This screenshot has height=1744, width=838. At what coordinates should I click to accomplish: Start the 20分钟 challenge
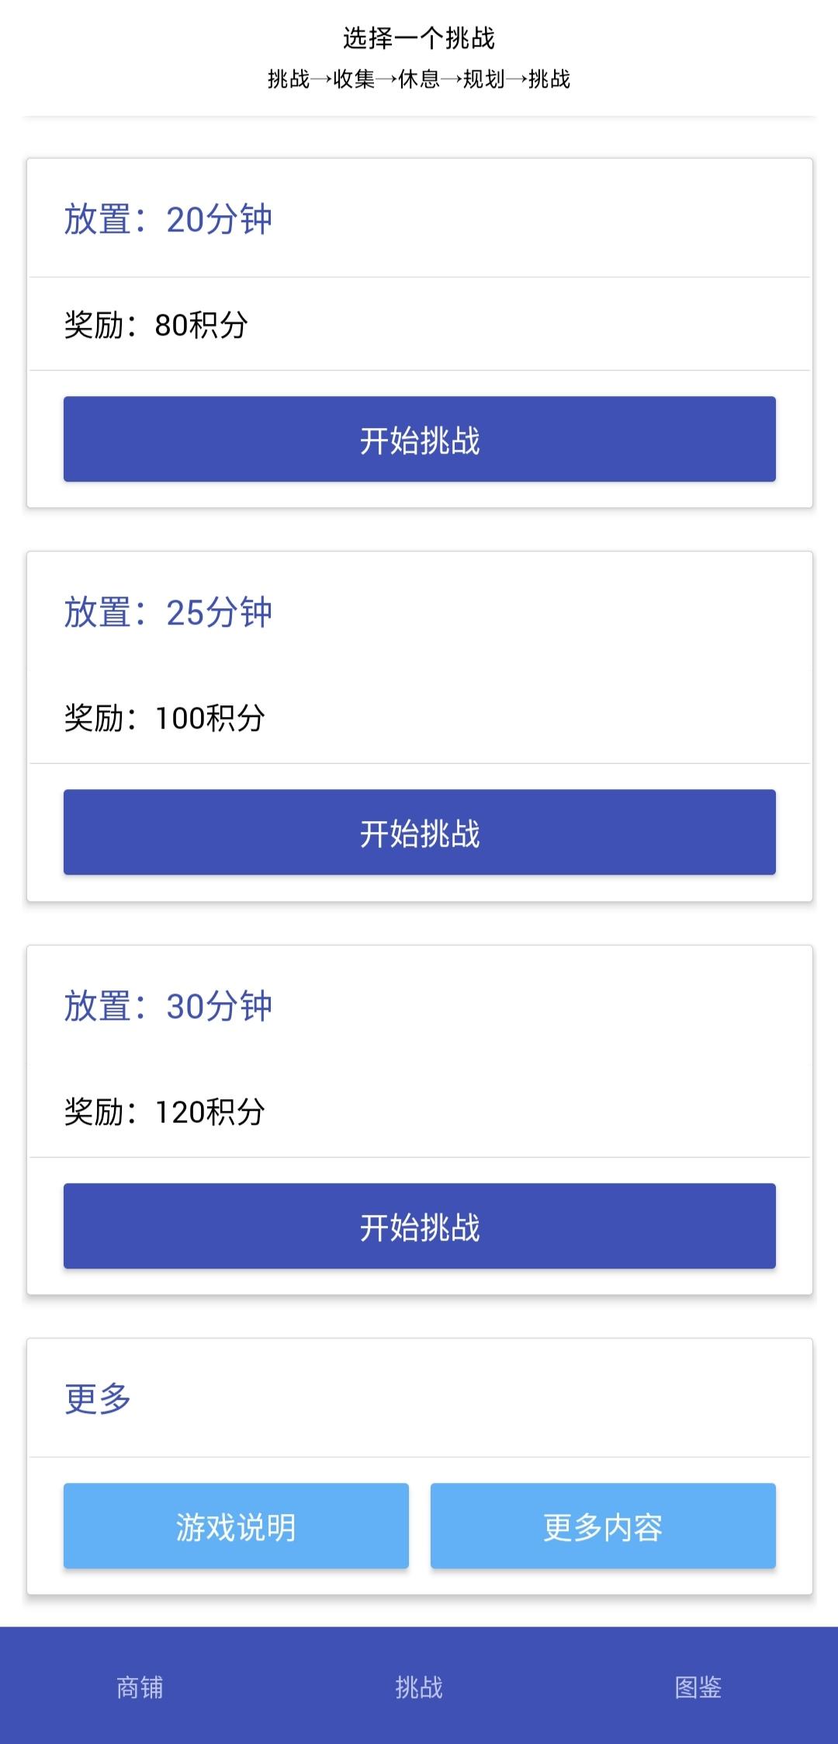pos(419,439)
